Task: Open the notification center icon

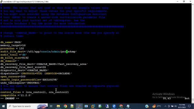Action: [x=189, y=106]
